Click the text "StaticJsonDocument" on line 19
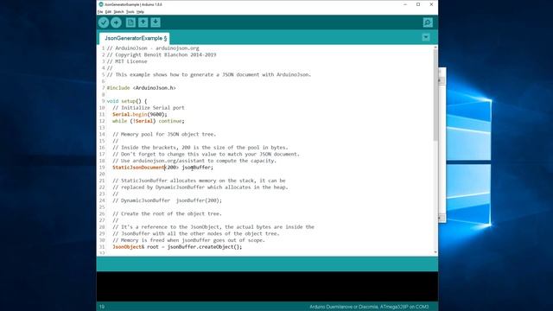This screenshot has height=311, width=553. coord(138,168)
